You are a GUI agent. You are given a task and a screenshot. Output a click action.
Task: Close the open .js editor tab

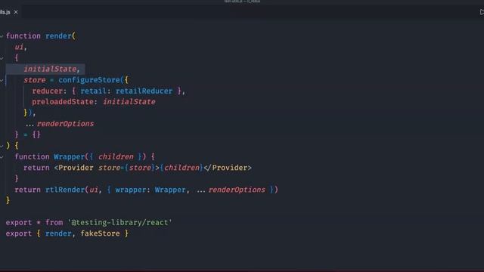(16, 12)
